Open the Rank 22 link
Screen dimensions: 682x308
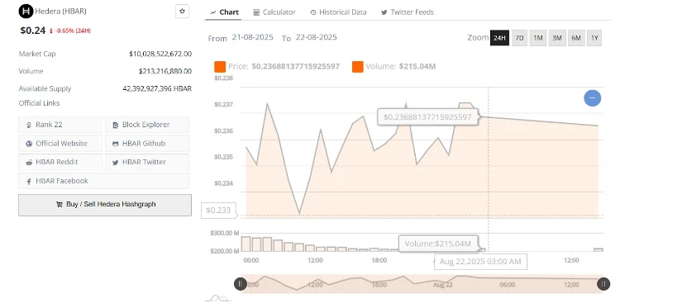[60, 125]
